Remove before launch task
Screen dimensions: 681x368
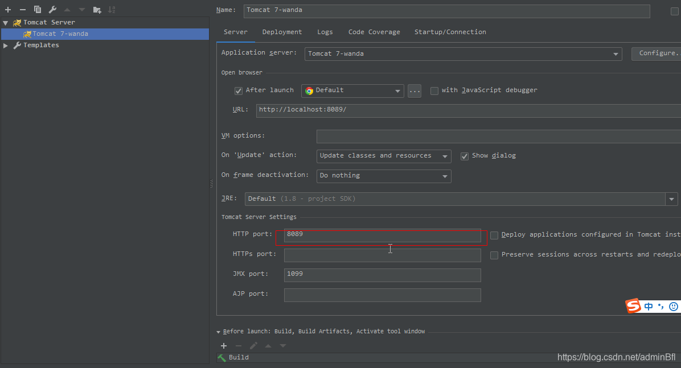click(239, 345)
